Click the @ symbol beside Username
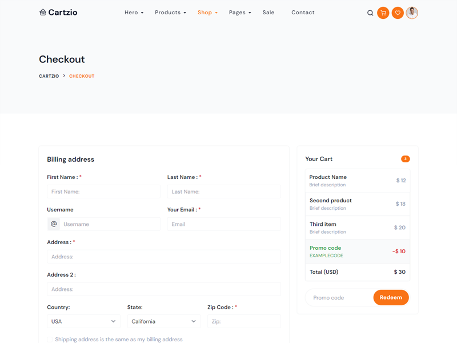Screen dimensions: 457x343 coord(54,224)
